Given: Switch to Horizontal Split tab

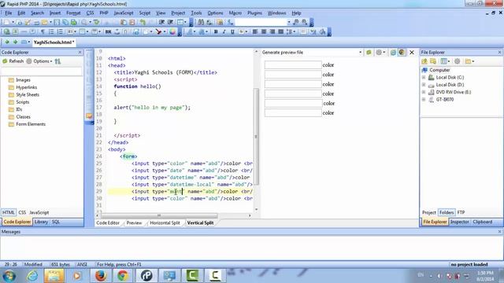Looking at the screenshot, I should click(165, 222).
